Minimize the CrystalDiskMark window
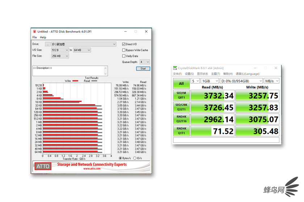The height and width of the screenshot is (202, 304). click(x=255, y=68)
